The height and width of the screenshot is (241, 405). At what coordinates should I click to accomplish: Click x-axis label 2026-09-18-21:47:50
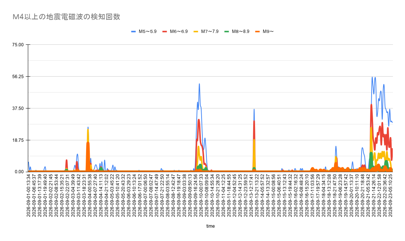[334, 195]
